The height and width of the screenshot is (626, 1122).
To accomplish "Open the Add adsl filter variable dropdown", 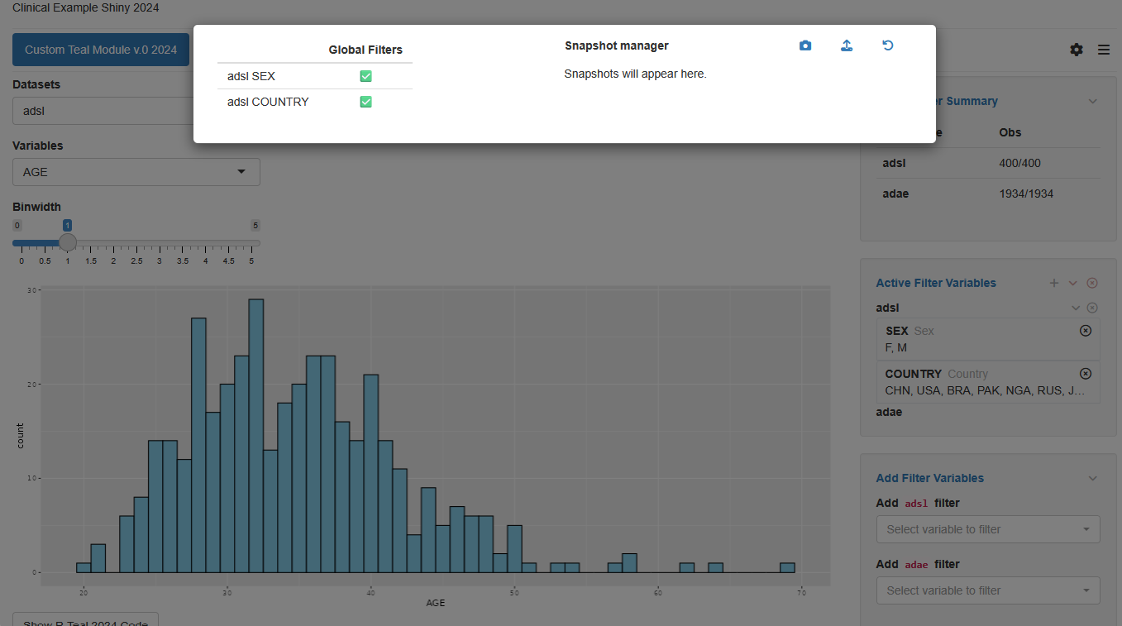I will click(x=987, y=529).
